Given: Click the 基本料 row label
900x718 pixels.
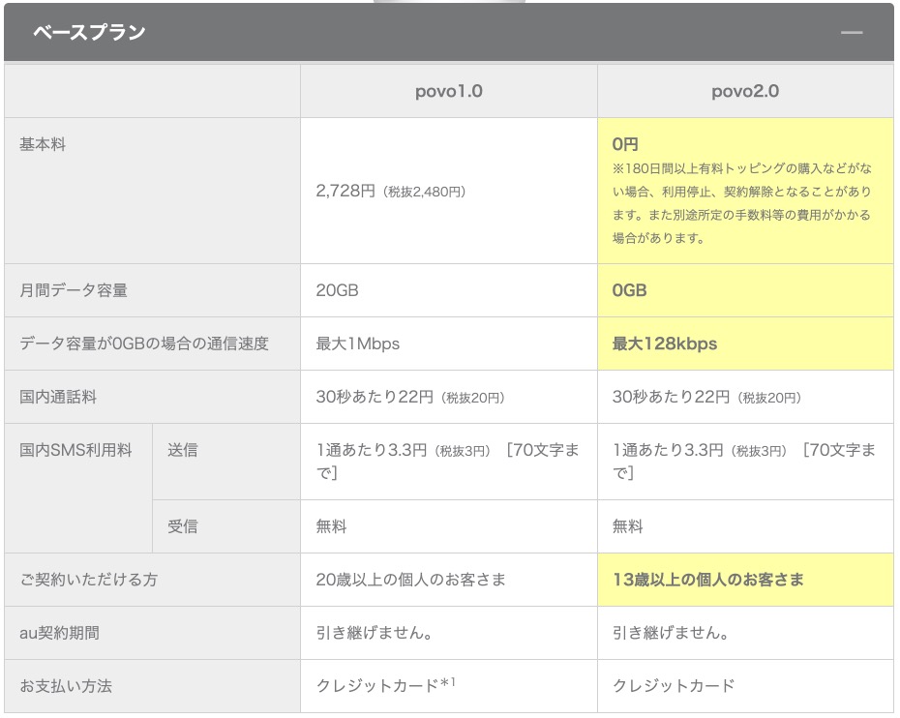Looking at the screenshot, I should point(43,145).
